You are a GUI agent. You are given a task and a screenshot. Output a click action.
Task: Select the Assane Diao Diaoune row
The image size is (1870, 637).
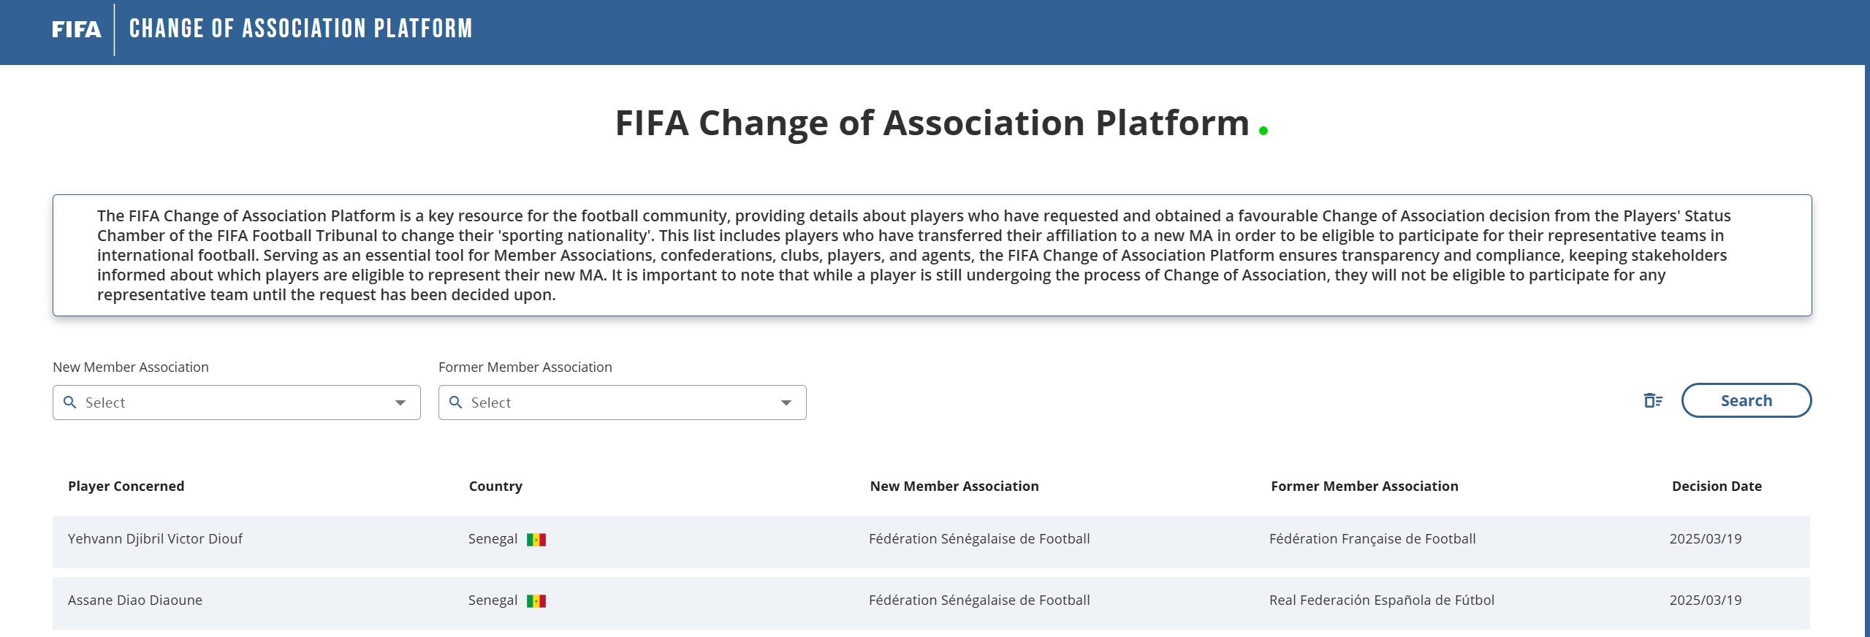[931, 603]
